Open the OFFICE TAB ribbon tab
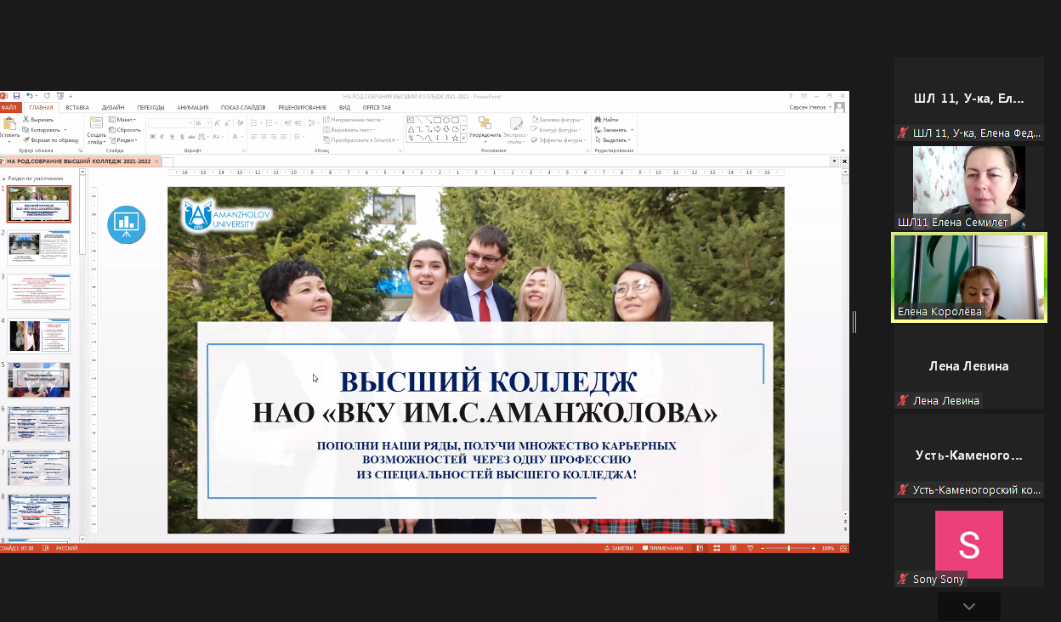 pyautogui.click(x=377, y=108)
